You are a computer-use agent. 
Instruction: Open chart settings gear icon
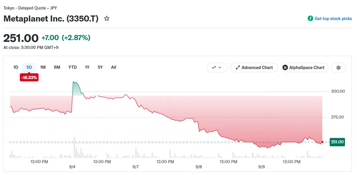point(338,68)
